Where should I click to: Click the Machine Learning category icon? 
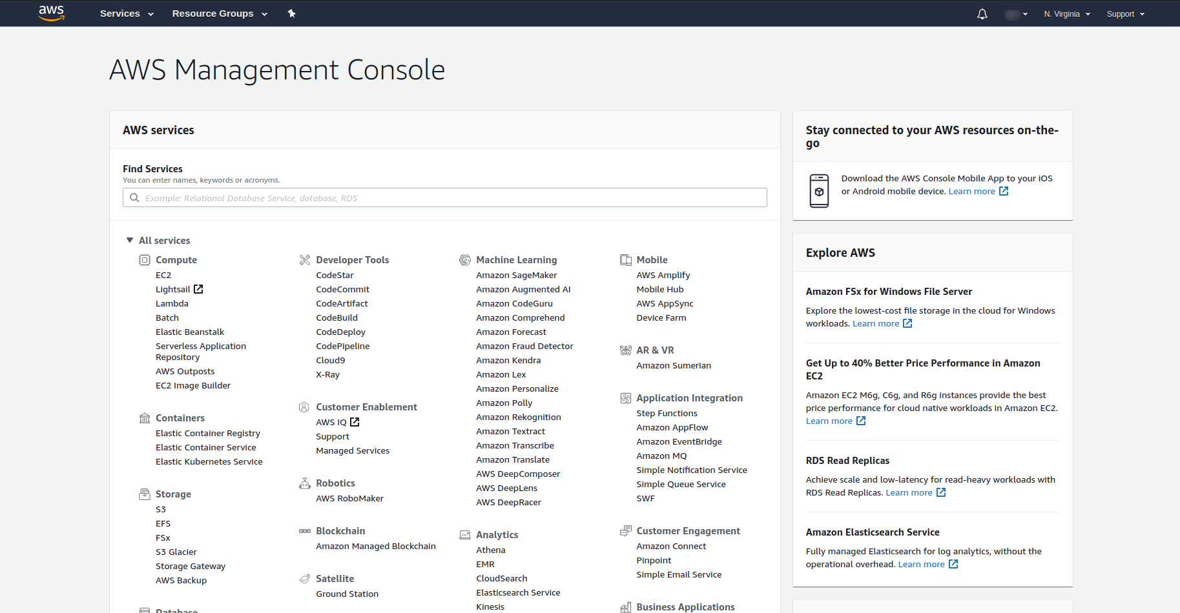click(465, 260)
